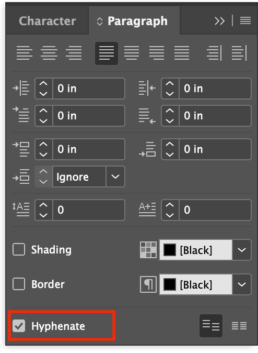Open the Paragraph panel hamburger menu
Viewport: 258px width, 353px height.
coord(245,21)
